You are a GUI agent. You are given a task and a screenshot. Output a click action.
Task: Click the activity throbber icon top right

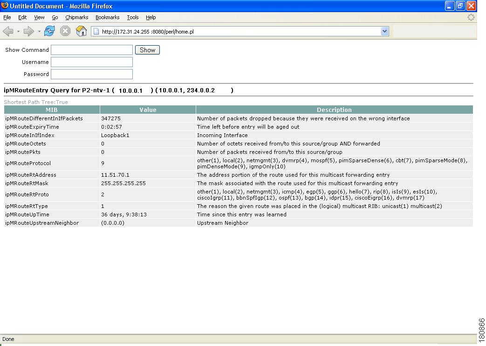pyautogui.click(x=471, y=17)
